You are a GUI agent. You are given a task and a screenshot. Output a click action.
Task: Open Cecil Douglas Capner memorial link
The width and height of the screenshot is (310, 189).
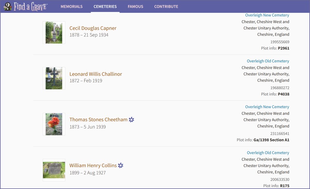coord(93,28)
